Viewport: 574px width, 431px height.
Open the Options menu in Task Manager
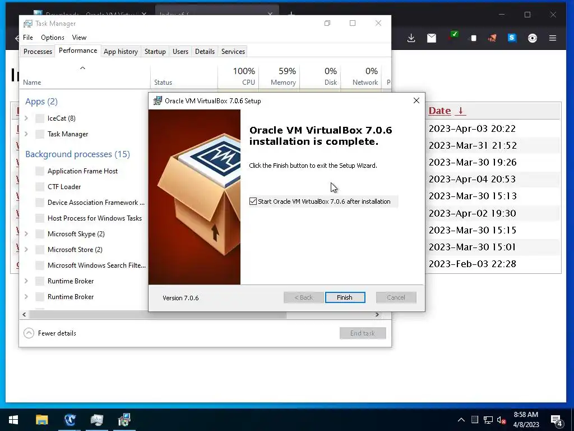(x=52, y=38)
